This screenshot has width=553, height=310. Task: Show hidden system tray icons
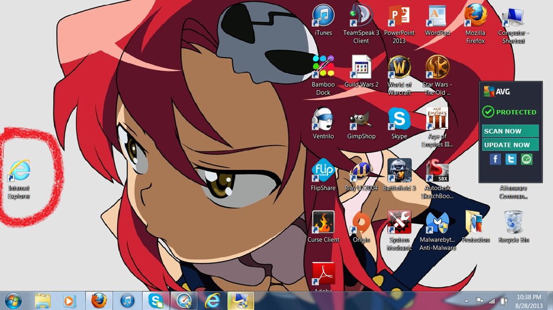click(x=467, y=301)
